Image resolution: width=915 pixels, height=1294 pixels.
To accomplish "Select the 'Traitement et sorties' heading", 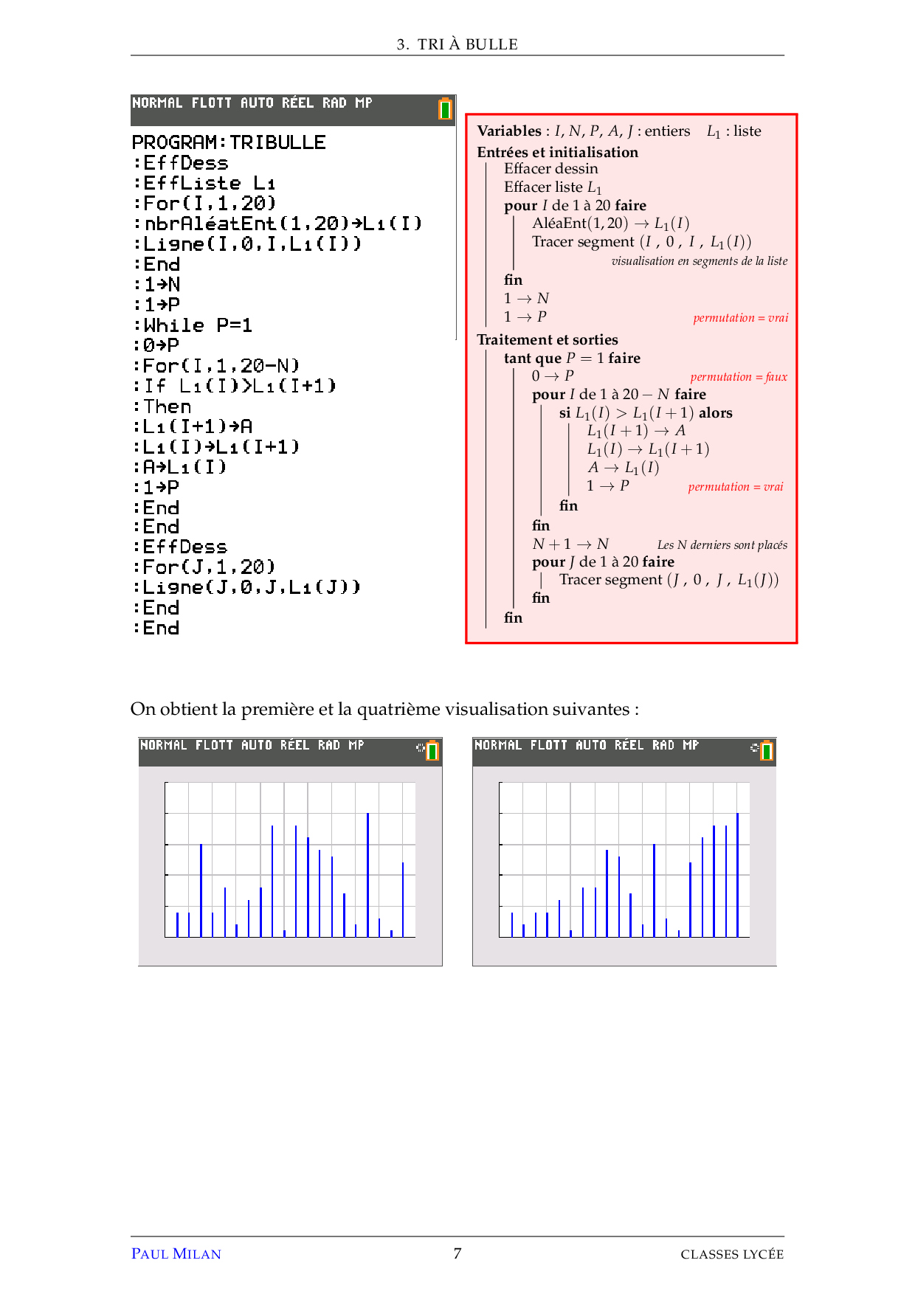I will [547, 339].
